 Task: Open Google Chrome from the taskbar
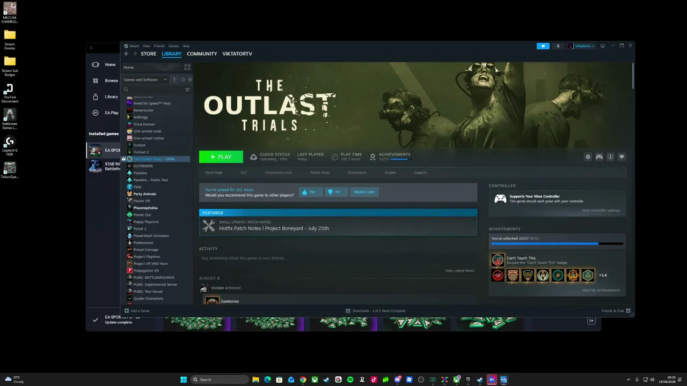[303, 380]
